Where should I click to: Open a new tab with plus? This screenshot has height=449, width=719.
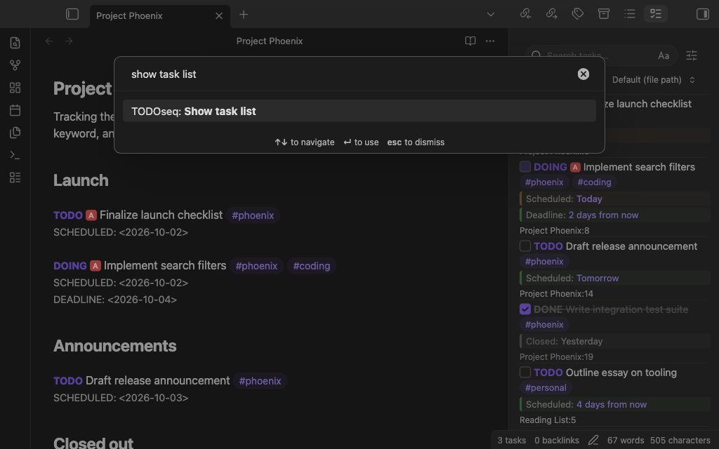tap(244, 15)
